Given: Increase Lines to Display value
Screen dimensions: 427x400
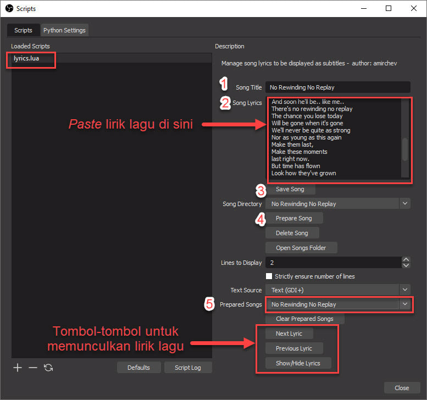Looking at the screenshot, I should tap(406, 259).
